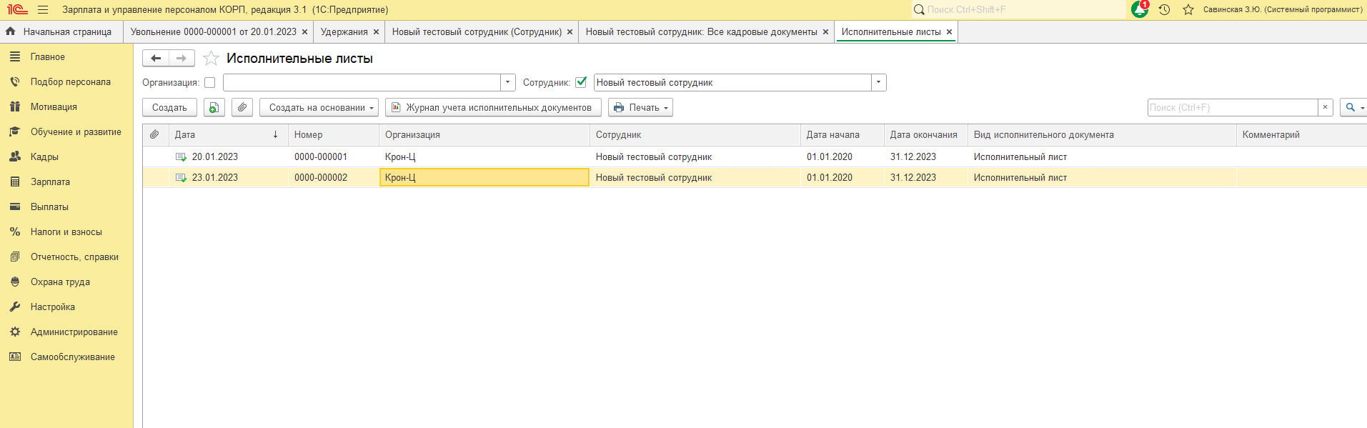Sort by Организация column header
The height and width of the screenshot is (428, 1367).
484,134
